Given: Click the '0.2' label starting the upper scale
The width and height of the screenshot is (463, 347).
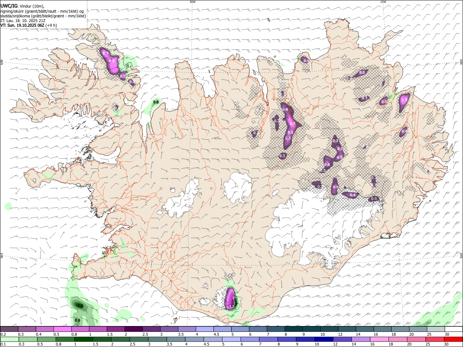Looking at the screenshot, I should pyautogui.click(x=3, y=334).
